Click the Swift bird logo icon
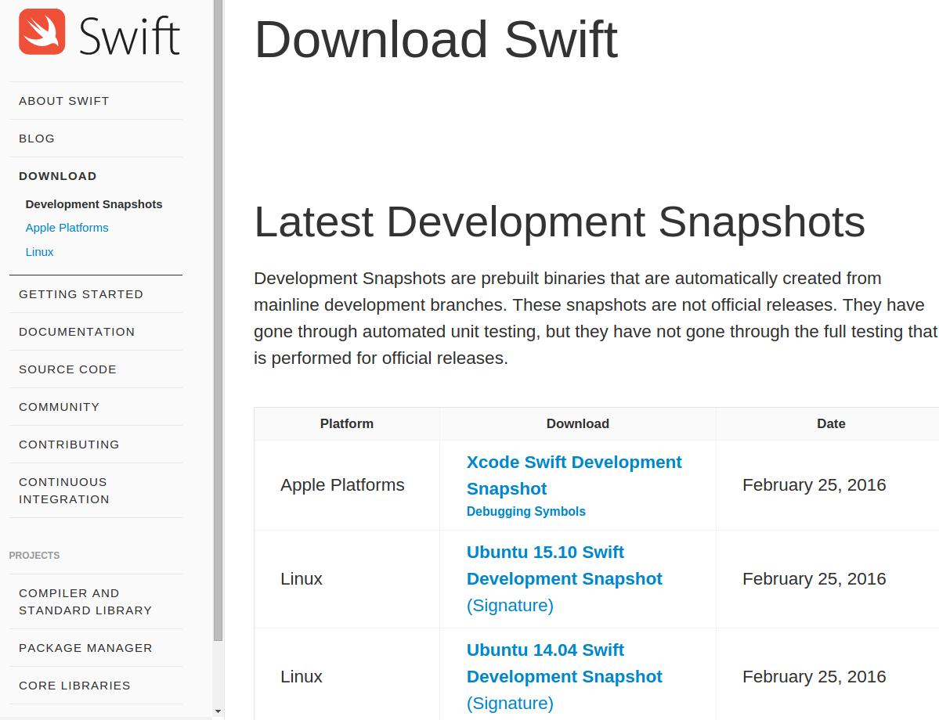 [x=42, y=32]
